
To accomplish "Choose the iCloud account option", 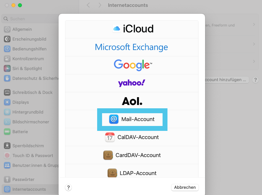I will pos(132,29).
